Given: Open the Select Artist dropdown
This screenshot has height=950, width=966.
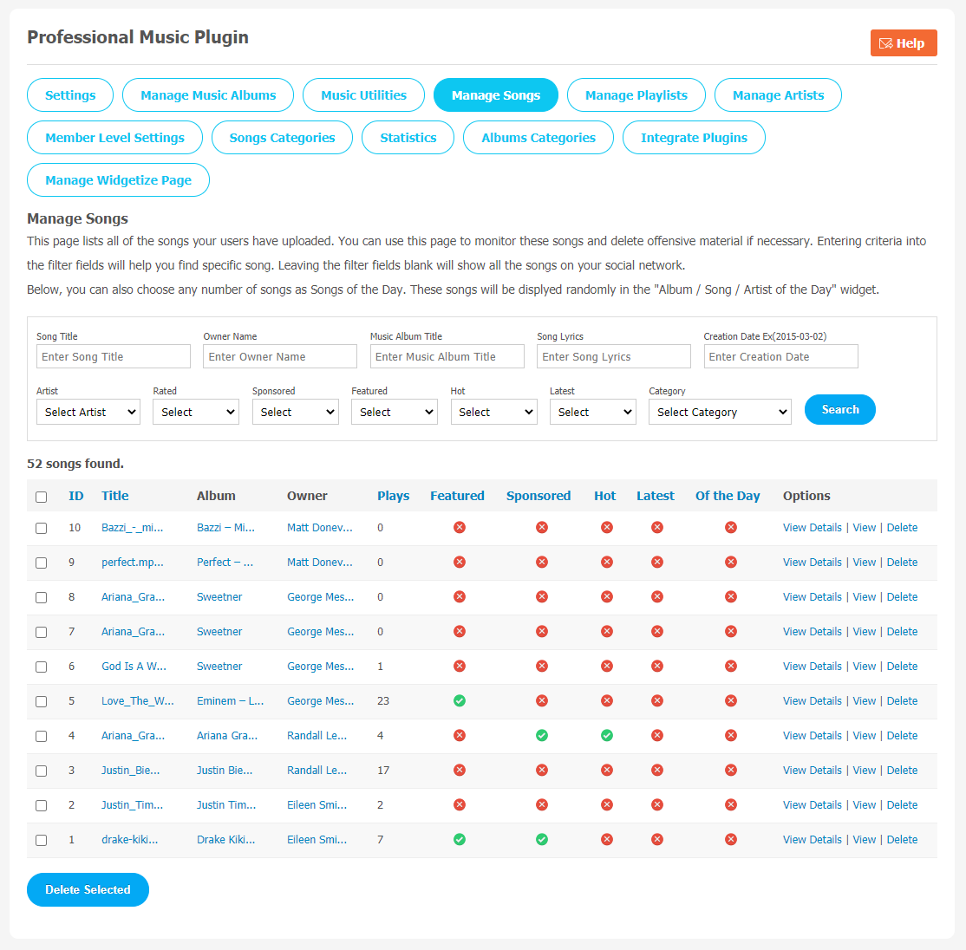Looking at the screenshot, I should 88,412.
